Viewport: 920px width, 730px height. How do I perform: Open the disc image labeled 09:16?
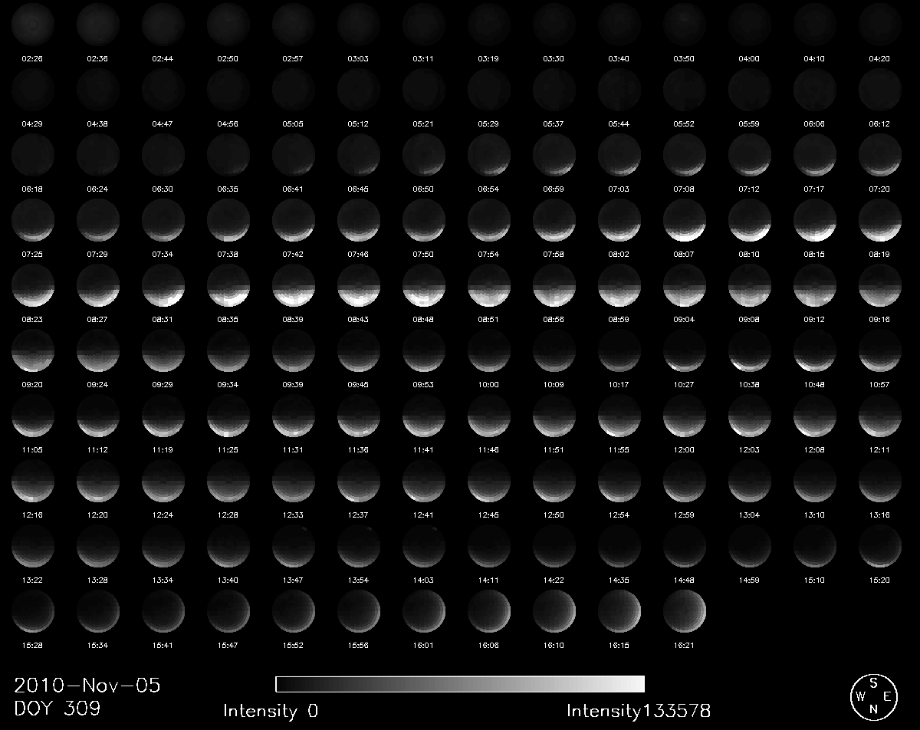click(x=880, y=284)
